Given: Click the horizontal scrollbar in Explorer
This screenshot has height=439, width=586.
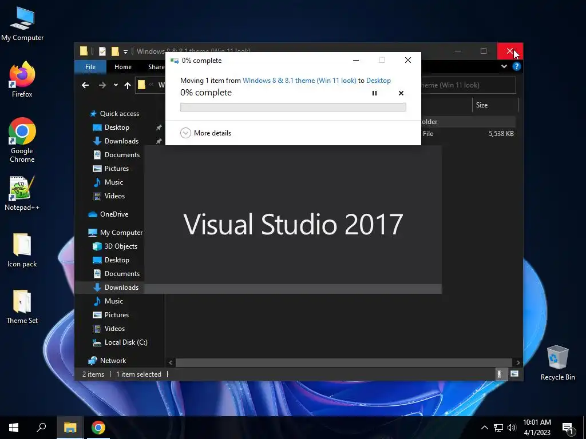Looking at the screenshot, I should [344, 362].
